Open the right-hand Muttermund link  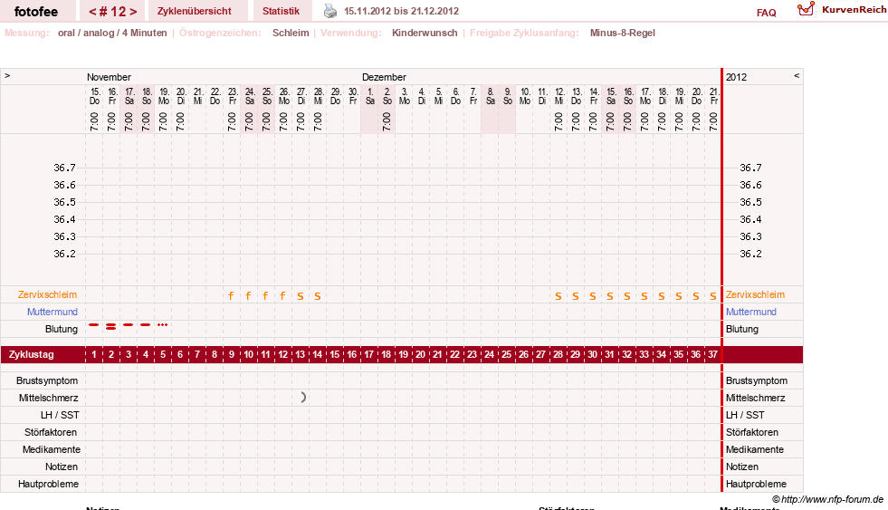coord(751,312)
